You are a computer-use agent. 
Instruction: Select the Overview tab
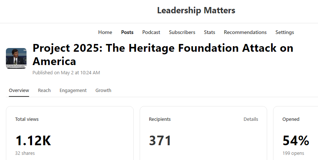[x=19, y=90]
